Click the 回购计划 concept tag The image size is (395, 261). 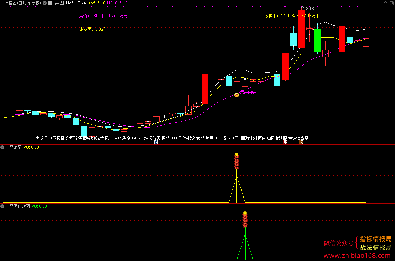coord(249,138)
